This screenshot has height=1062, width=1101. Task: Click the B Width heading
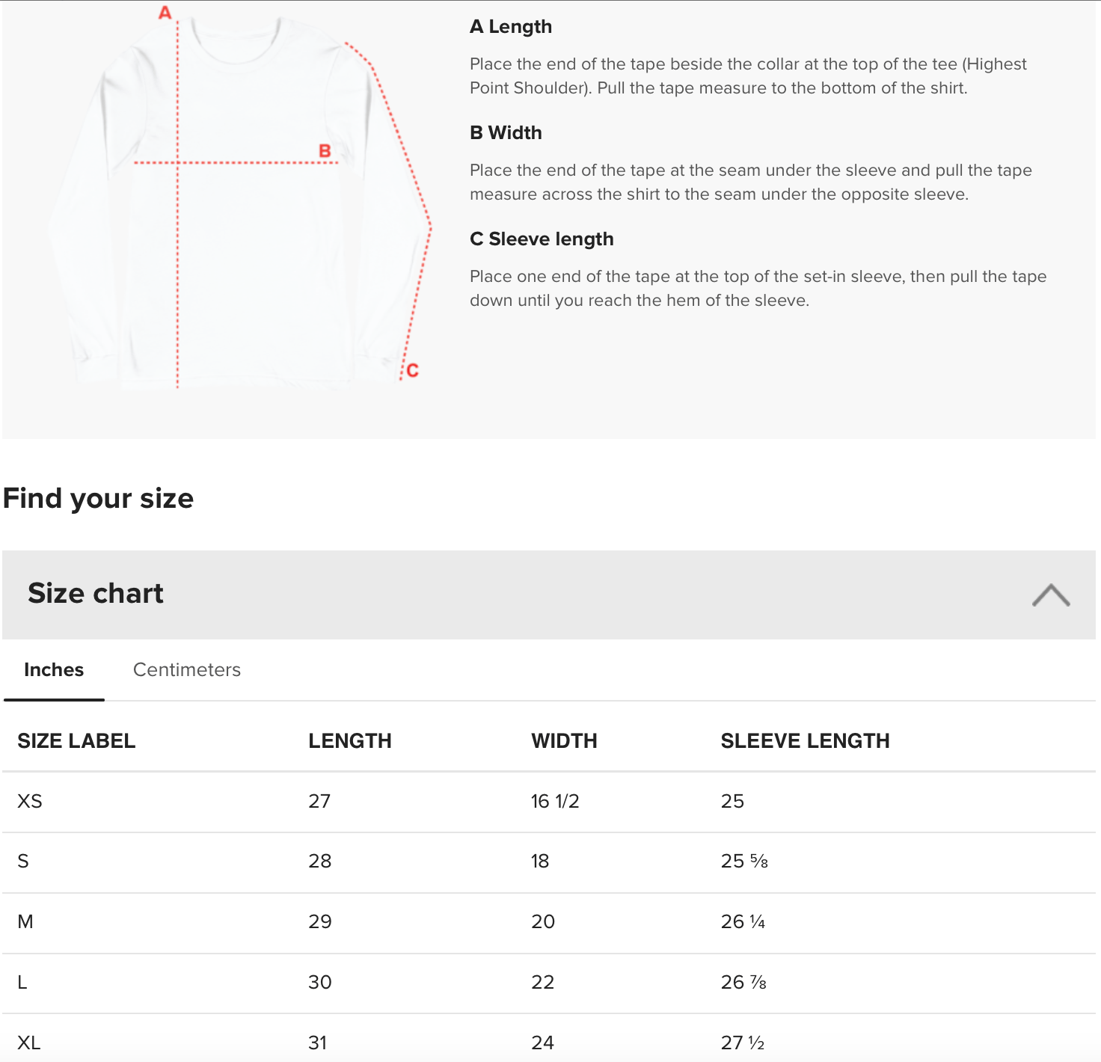(506, 133)
